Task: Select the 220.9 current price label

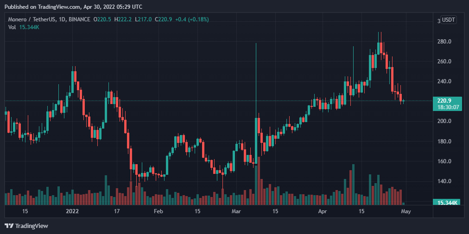Action: point(444,101)
